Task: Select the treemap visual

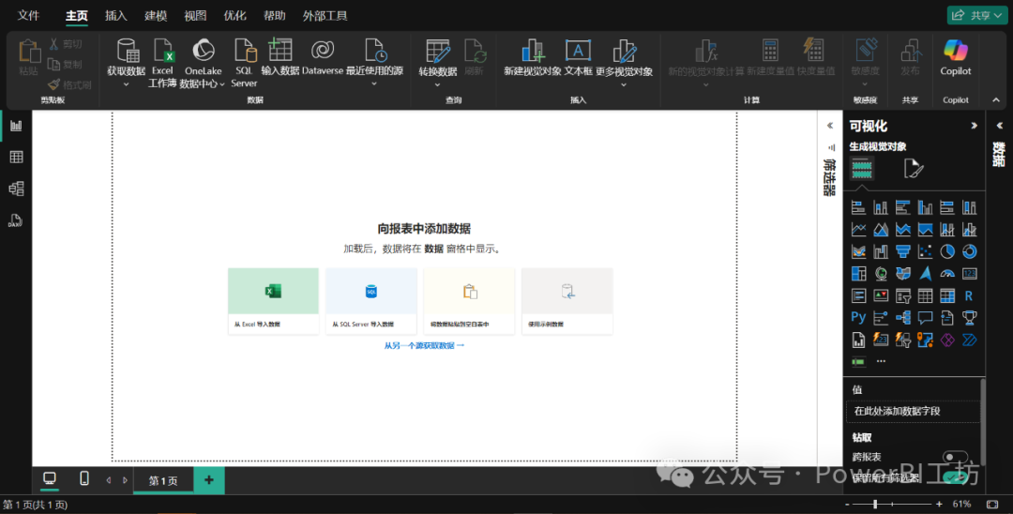Action: pyautogui.click(x=858, y=274)
